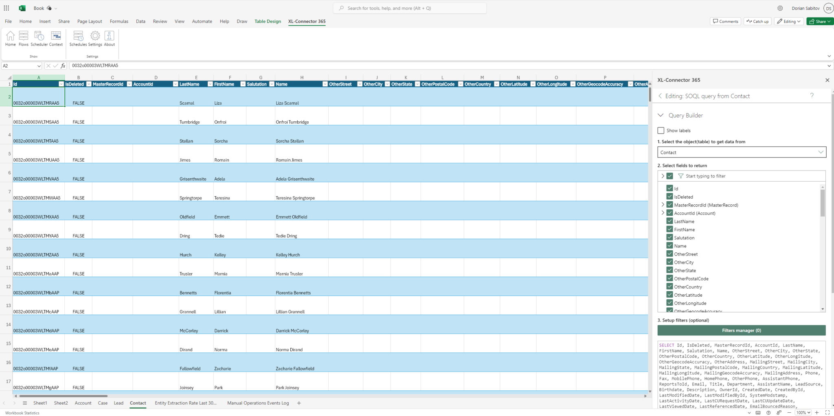Click the Filters manager button
The width and height of the screenshot is (834, 416).
coord(741,330)
